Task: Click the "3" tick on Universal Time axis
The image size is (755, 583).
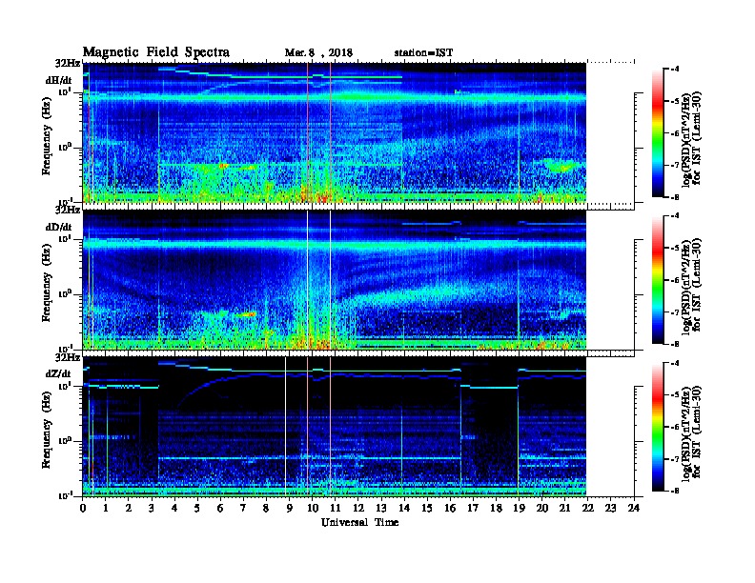Action: pos(152,508)
